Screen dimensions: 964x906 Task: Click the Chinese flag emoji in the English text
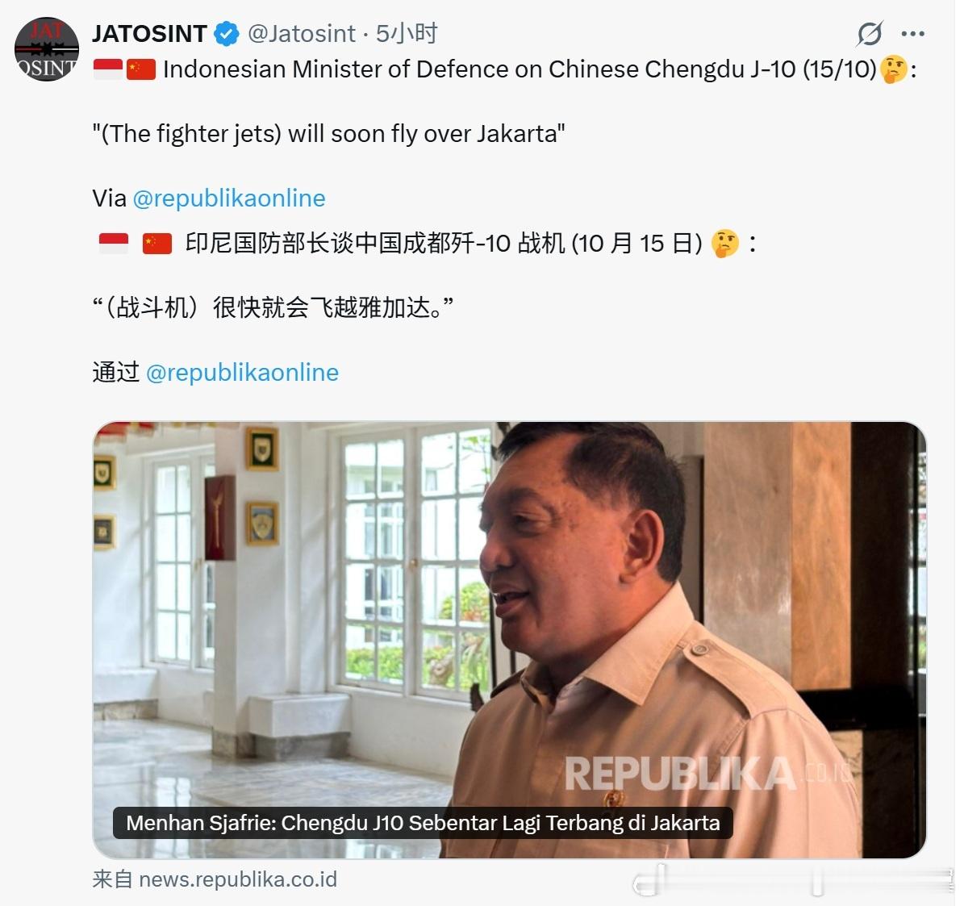(x=141, y=69)
